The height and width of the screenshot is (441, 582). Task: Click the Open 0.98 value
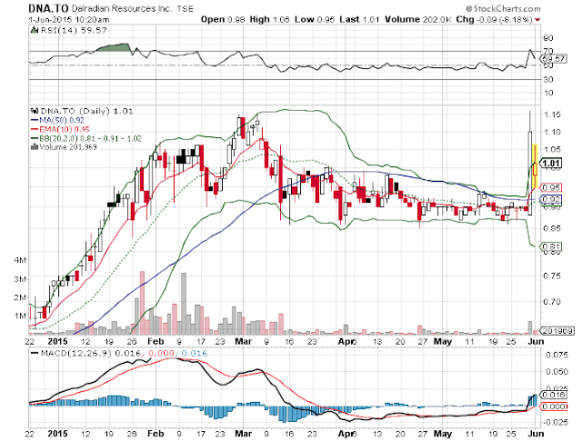pyautogui.click(x=223, y=19)
